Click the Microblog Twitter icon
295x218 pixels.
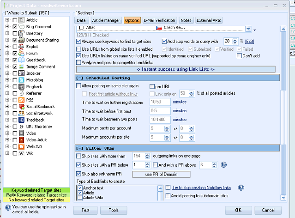tap(21, 80)
